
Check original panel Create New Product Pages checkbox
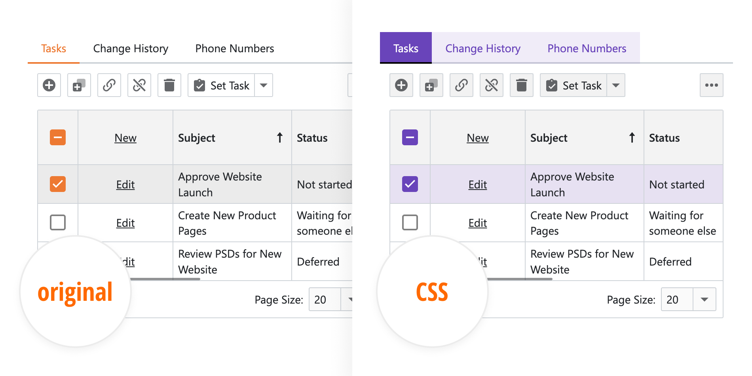click(x=58, y=222)
